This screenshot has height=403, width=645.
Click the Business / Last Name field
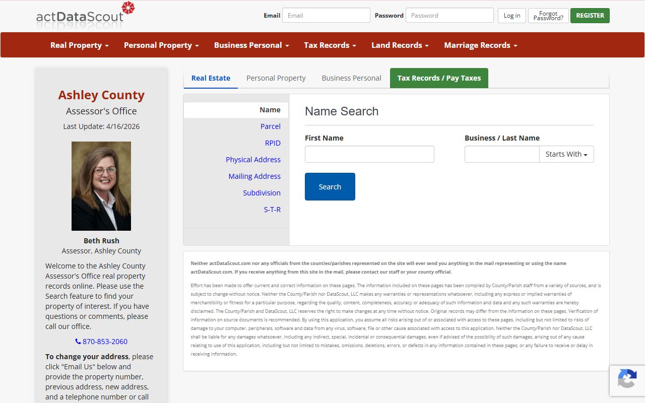click(502, 154)
